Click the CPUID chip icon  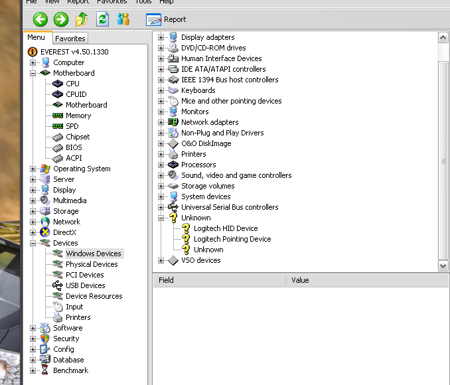(x=58, y=94)
